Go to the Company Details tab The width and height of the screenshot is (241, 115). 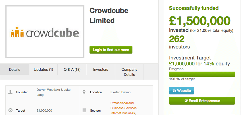coord(129,72)
